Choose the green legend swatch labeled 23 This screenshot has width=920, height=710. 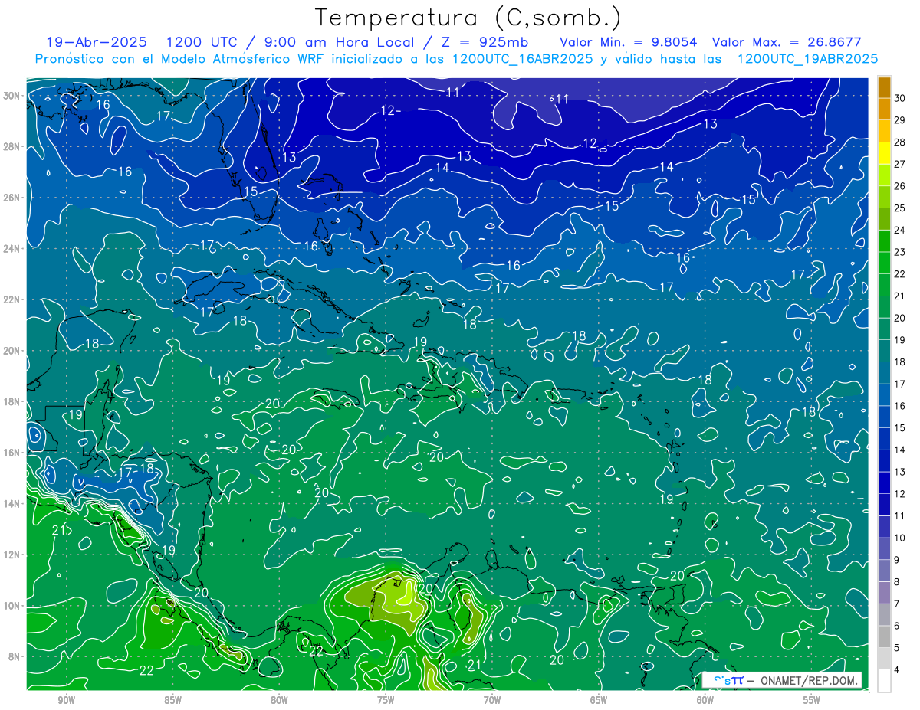(884, 241)
